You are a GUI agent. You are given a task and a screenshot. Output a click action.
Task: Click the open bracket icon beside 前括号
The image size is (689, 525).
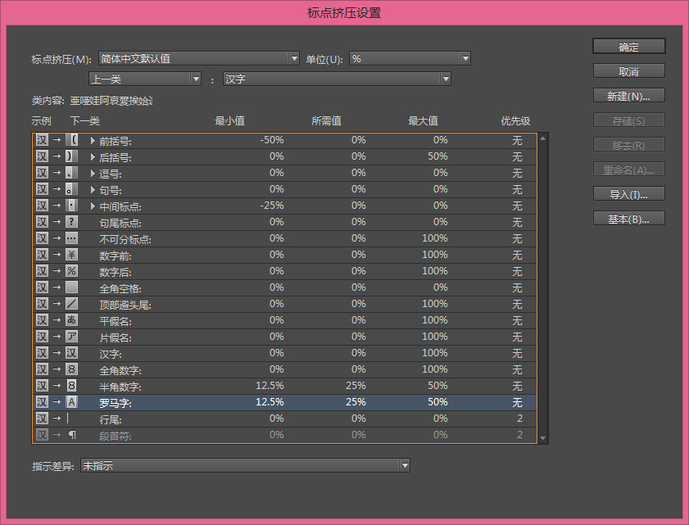(x=71, y=140)
